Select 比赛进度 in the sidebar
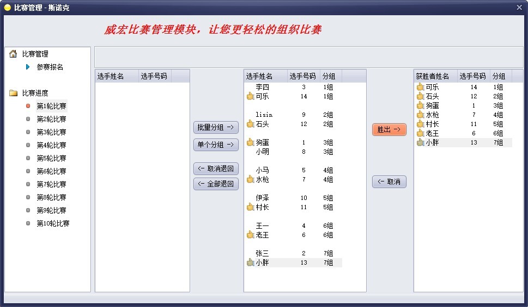The image size is (528, 307). (x=35, y=93)
